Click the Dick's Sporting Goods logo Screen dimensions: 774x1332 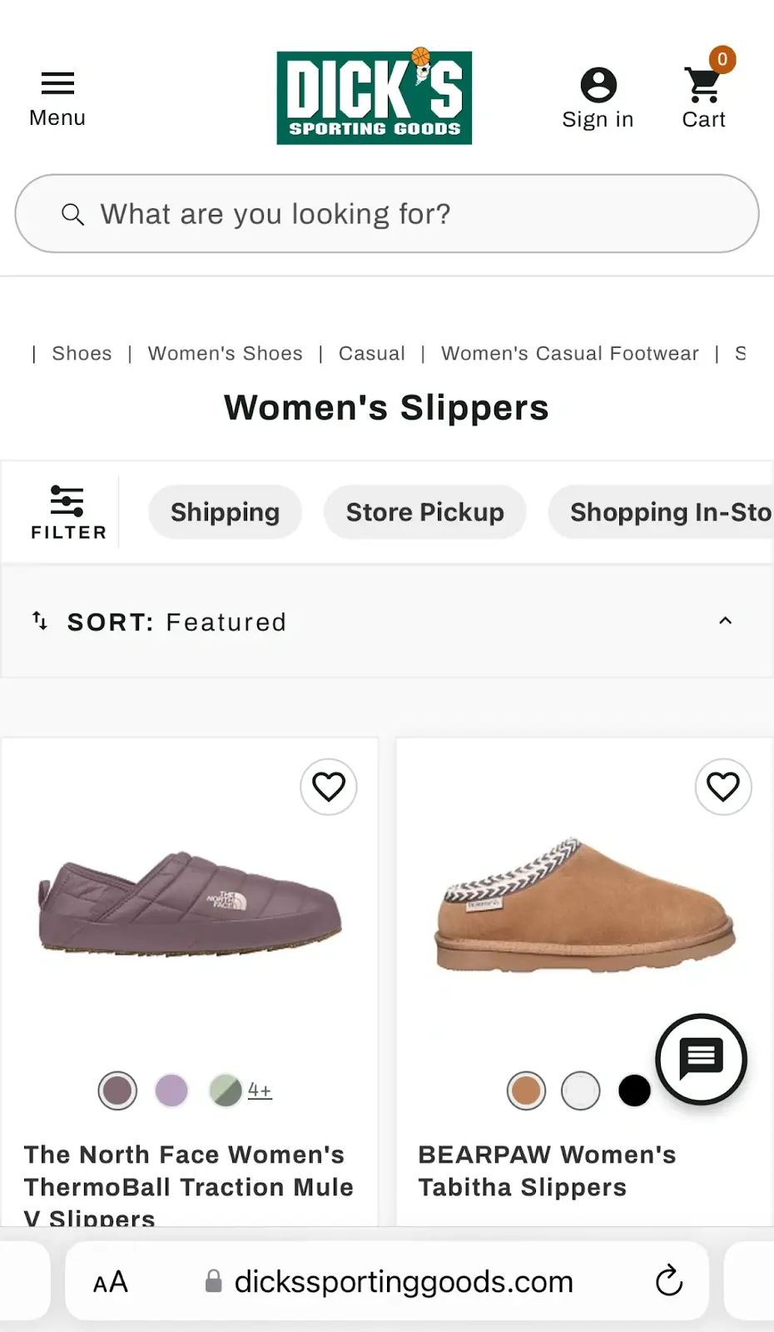point(375,97)
